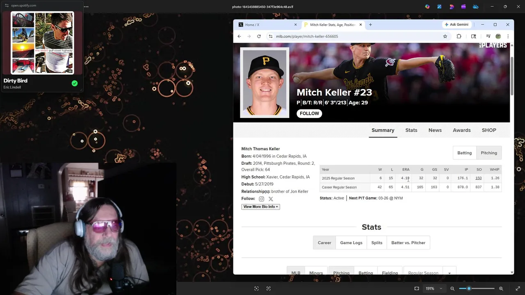
Task: Close the Home / X tab
Action: point(295,25)
